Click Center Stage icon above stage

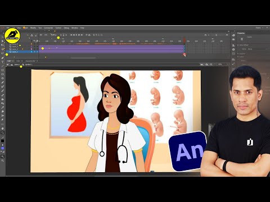pyautogui.click(x=210, y=65)
